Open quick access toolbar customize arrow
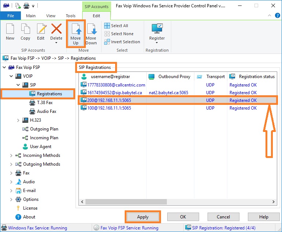Viewport: 282px width, 232px height. click(x=33, y=6)
